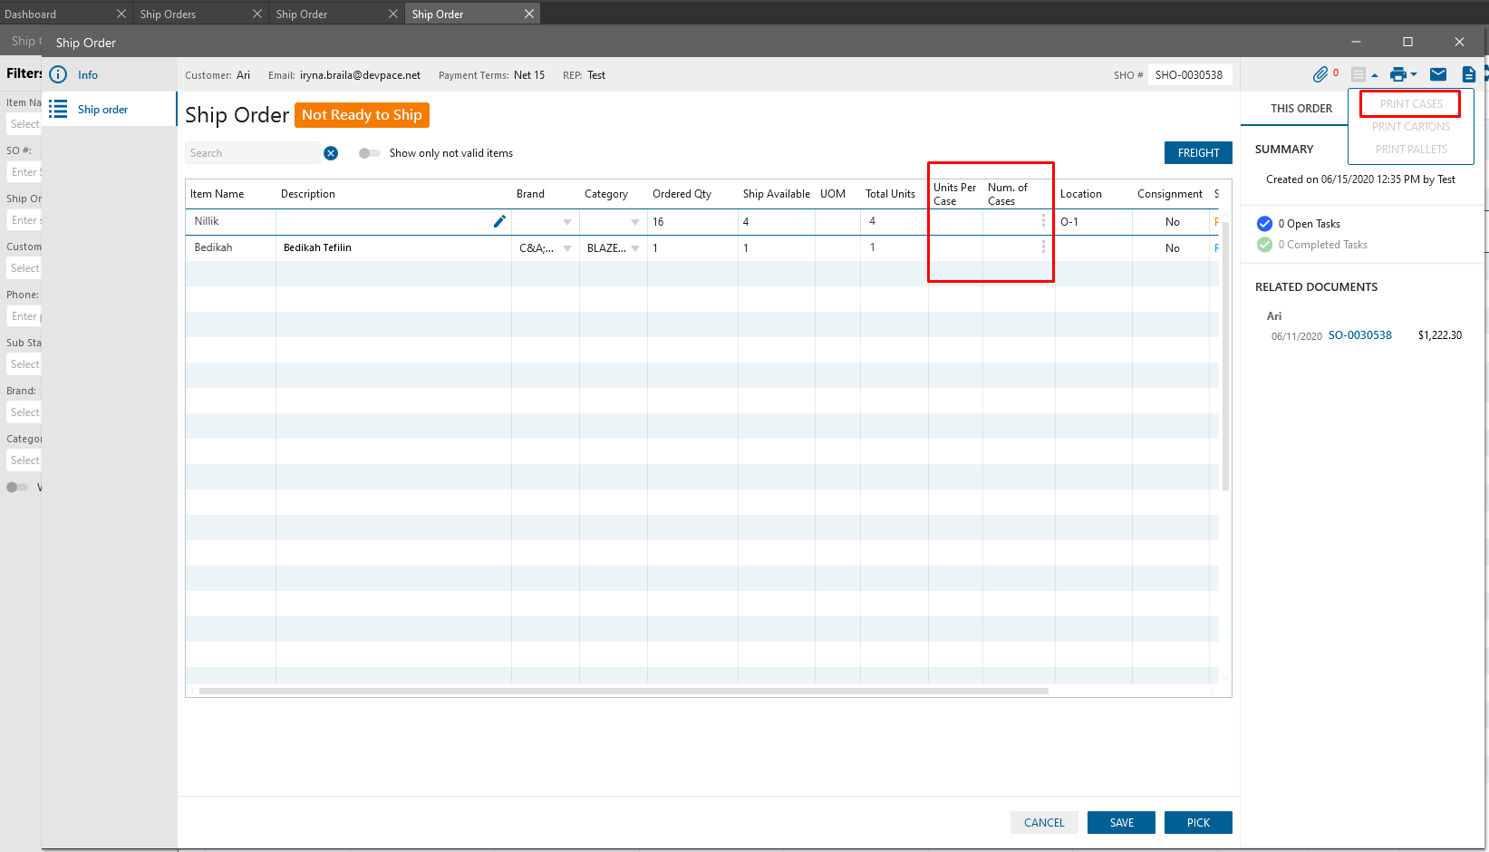Image resolution: width=1489 pixels, height=852 pixels.
Task: Click the SAVE button
Action: 1122,822
